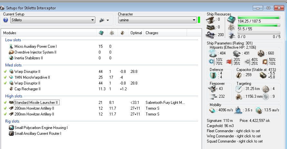Toggle active state of second Warp Disruptor II
Viewport: 287px width, 149px height.
pyautogui.click(x=5, y=83)
